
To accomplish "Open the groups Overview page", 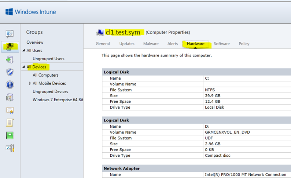I will (35, 42).
